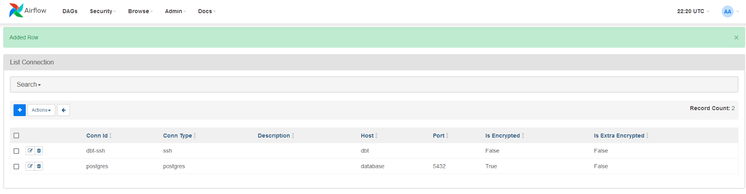The width and height of the screenshot is (746, 194).
Task: Click the back arrow button
Action: [x=63, y=110]
